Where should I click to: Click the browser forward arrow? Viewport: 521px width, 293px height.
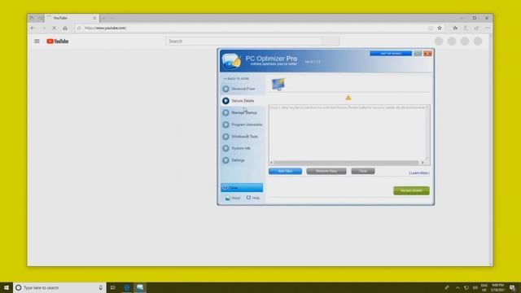tap(43, 28)
